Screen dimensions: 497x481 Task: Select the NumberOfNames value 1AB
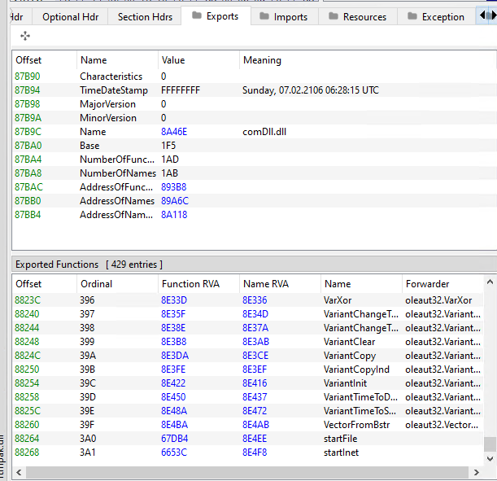(169, 173)
